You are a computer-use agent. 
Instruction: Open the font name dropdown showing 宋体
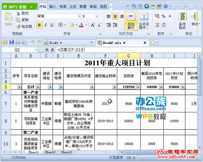79,16
